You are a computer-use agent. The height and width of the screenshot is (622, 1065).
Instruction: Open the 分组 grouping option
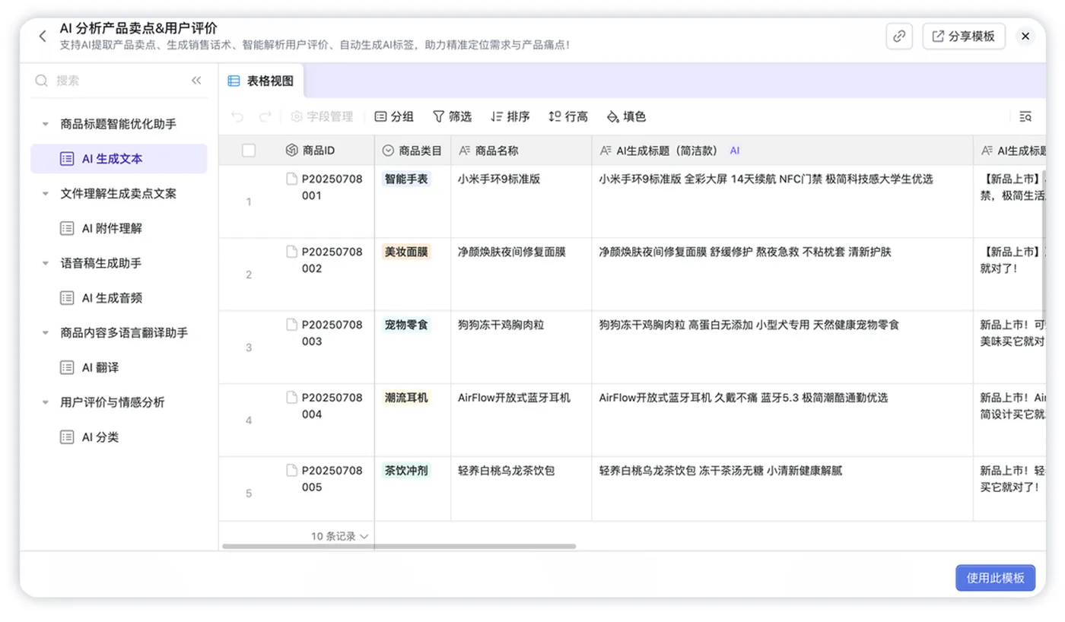click(394, 116)
